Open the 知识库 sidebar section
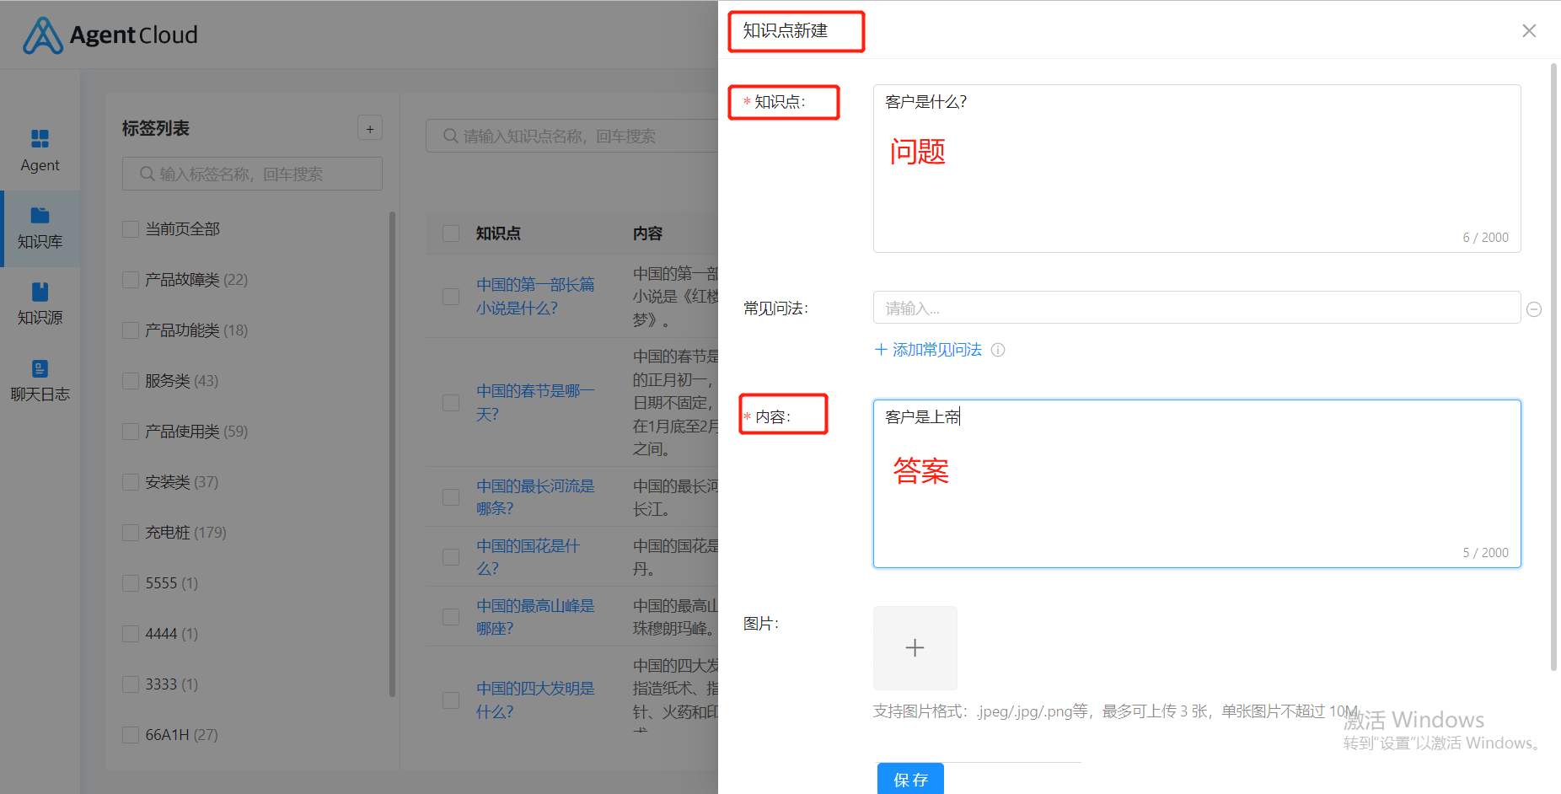 40,228
